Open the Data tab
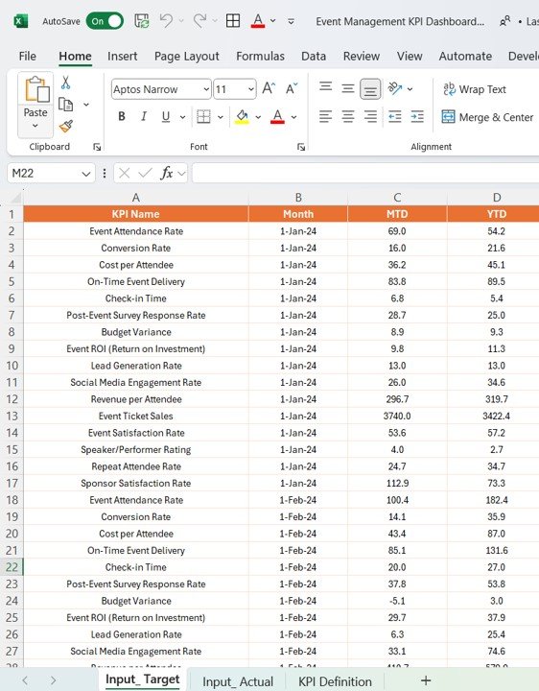Screen dimensions: 539x691 tap(314, 56)
